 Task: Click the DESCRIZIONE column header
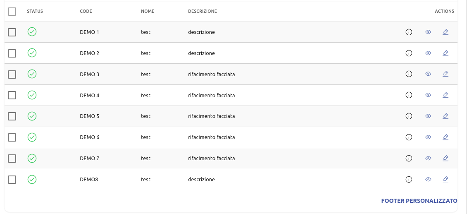tap(203, 12)
